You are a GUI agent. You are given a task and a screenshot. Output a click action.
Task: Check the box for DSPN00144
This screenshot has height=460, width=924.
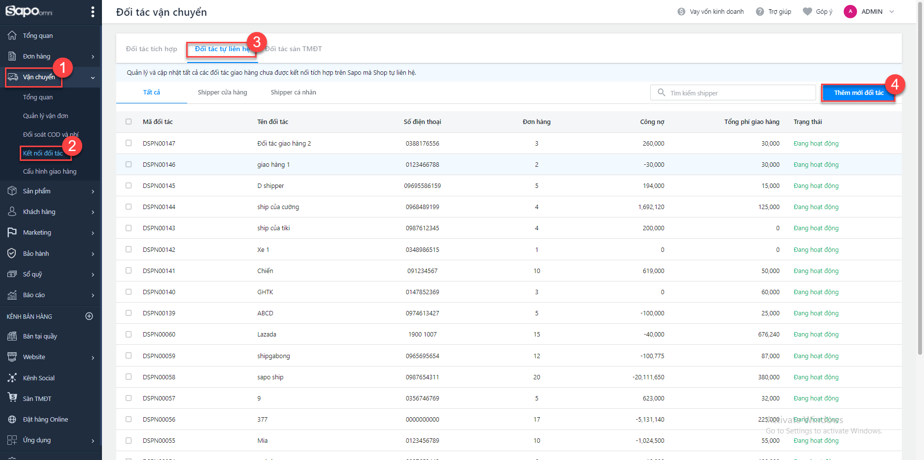pos(129,207)
